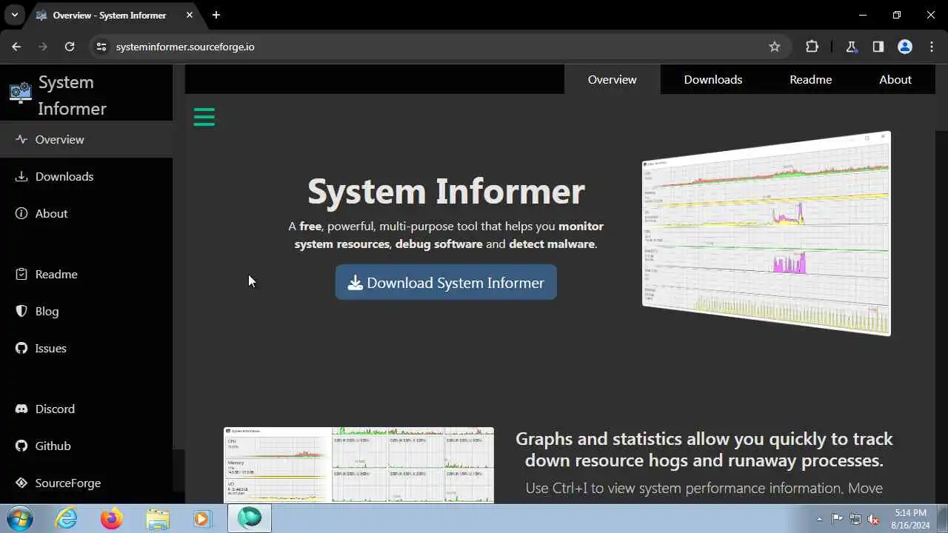This screenshot has width=948, height=533.
Task: Open the tab search dropdown arrow
Action: point(14,15)
